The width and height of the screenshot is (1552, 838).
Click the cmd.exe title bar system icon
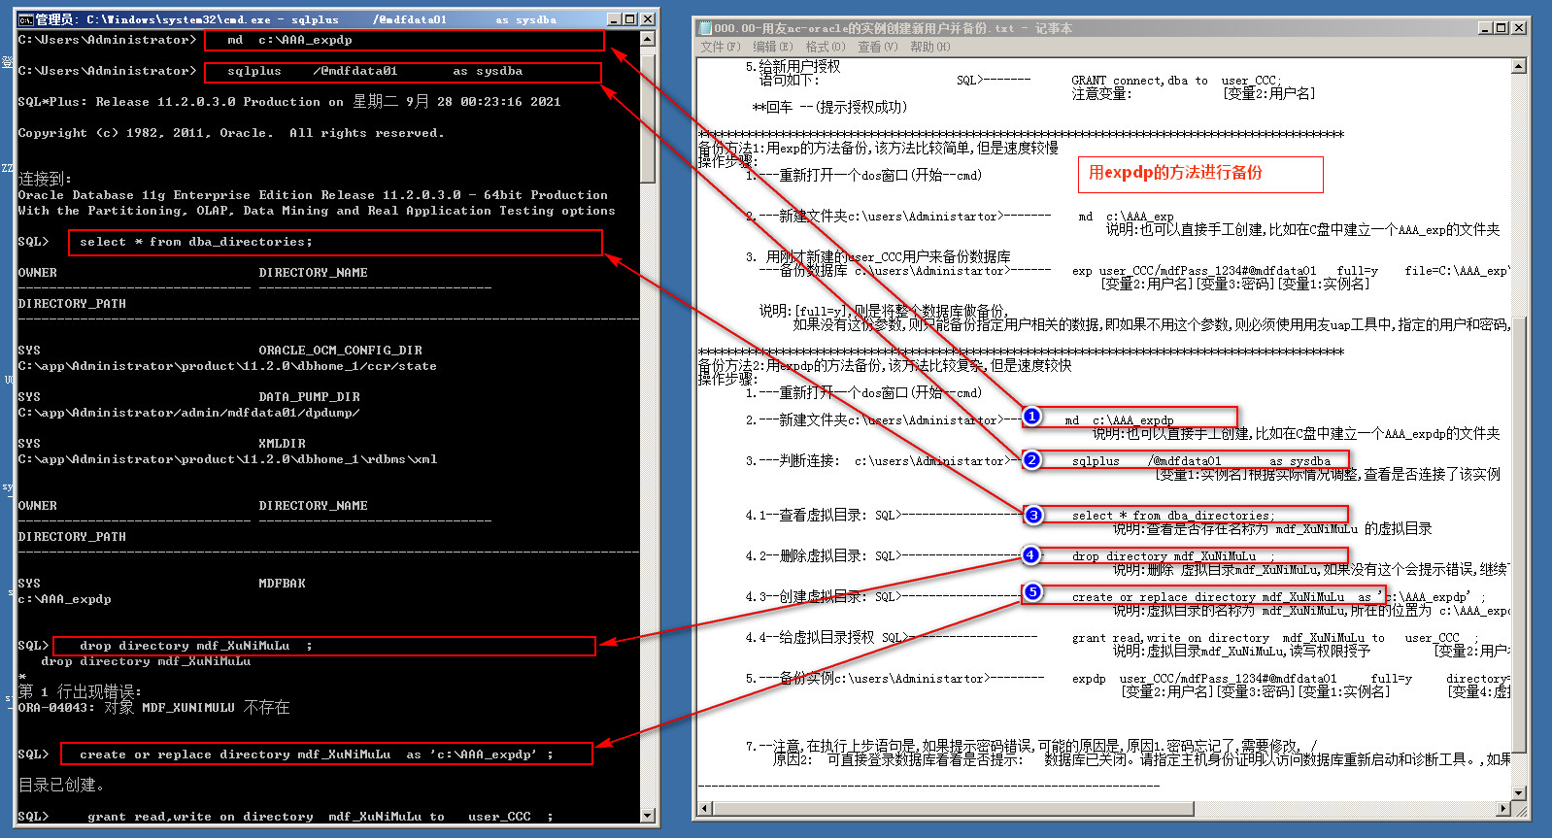pos(26,19)
